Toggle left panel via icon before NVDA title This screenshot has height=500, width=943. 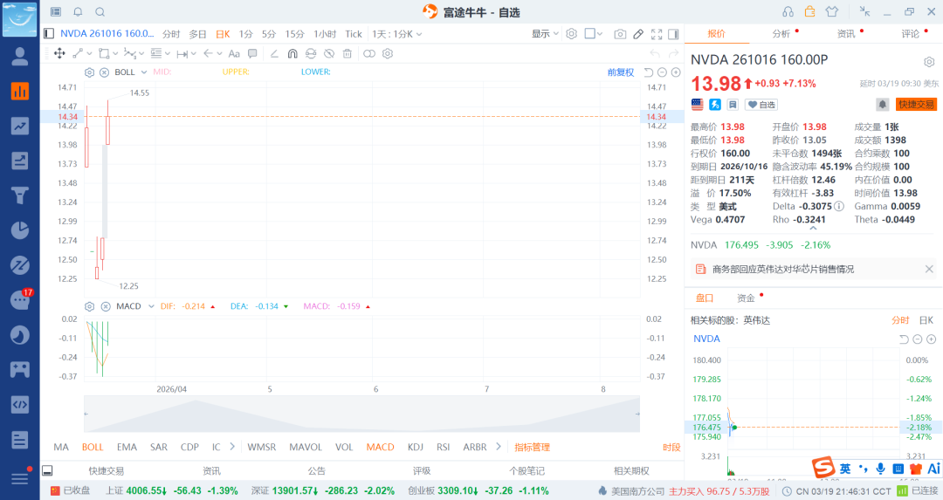coord(49,34)
